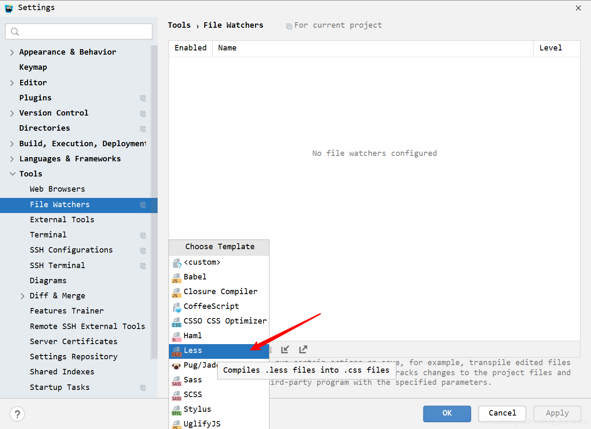Click the Pug/Jade pug icon
Screen dimensions: 591x429
coord(177,366)
